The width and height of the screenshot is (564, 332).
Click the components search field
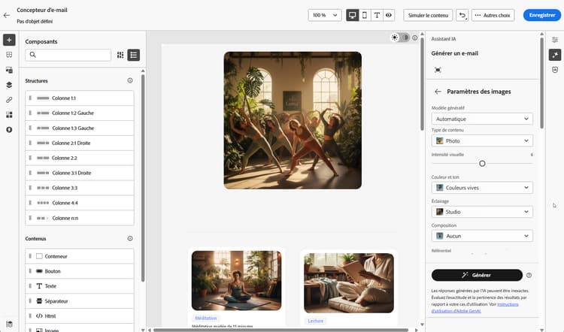(x=68, y=55)
